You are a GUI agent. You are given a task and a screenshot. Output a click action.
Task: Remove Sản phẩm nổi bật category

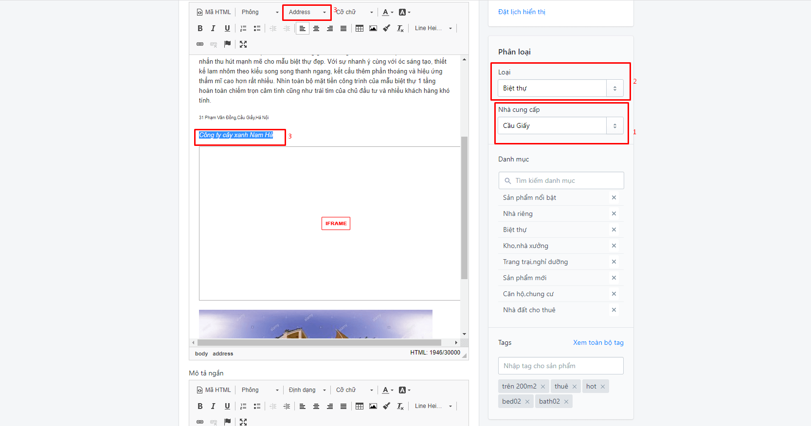614,197
